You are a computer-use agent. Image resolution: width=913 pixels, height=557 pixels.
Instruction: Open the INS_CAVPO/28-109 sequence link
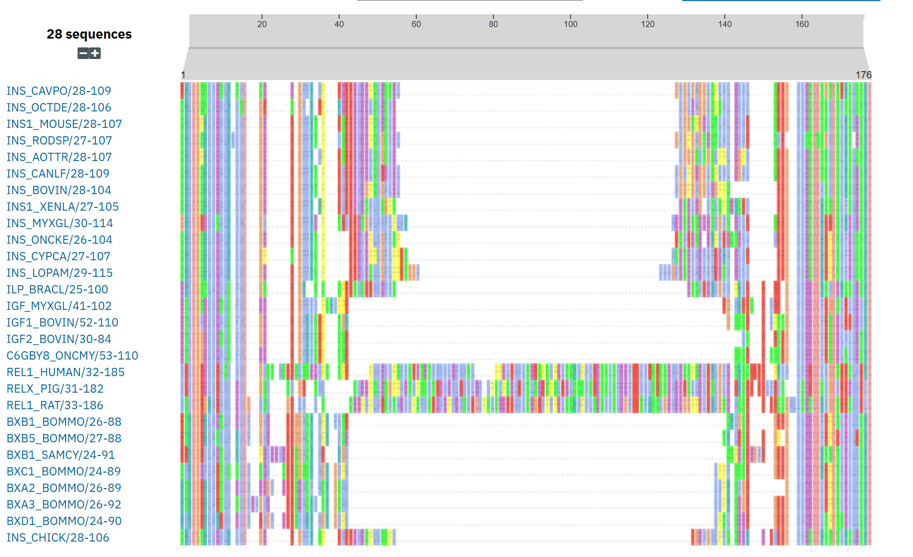tap(59, 91)
